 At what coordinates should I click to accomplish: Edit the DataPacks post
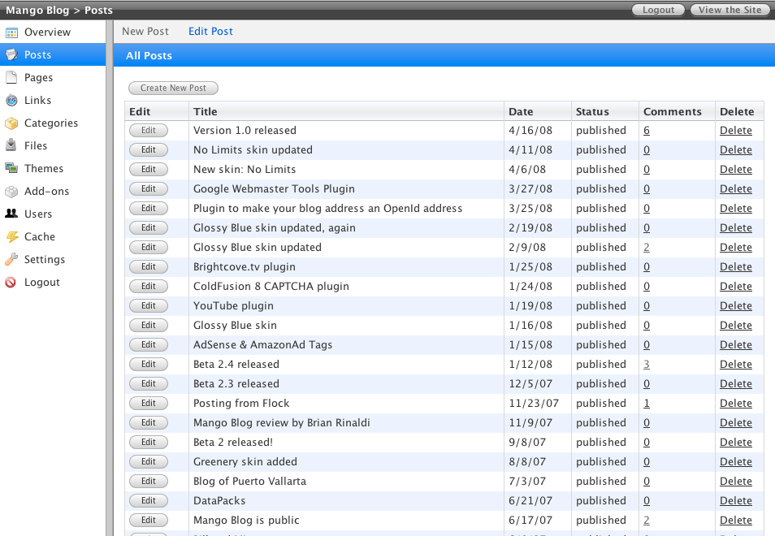pos(149,500)
